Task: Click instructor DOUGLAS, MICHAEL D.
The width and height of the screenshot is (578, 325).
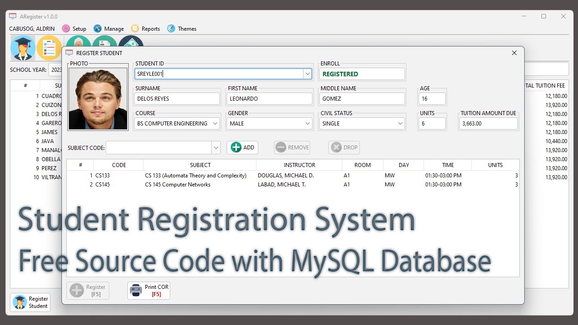Action: coord(286,175)
